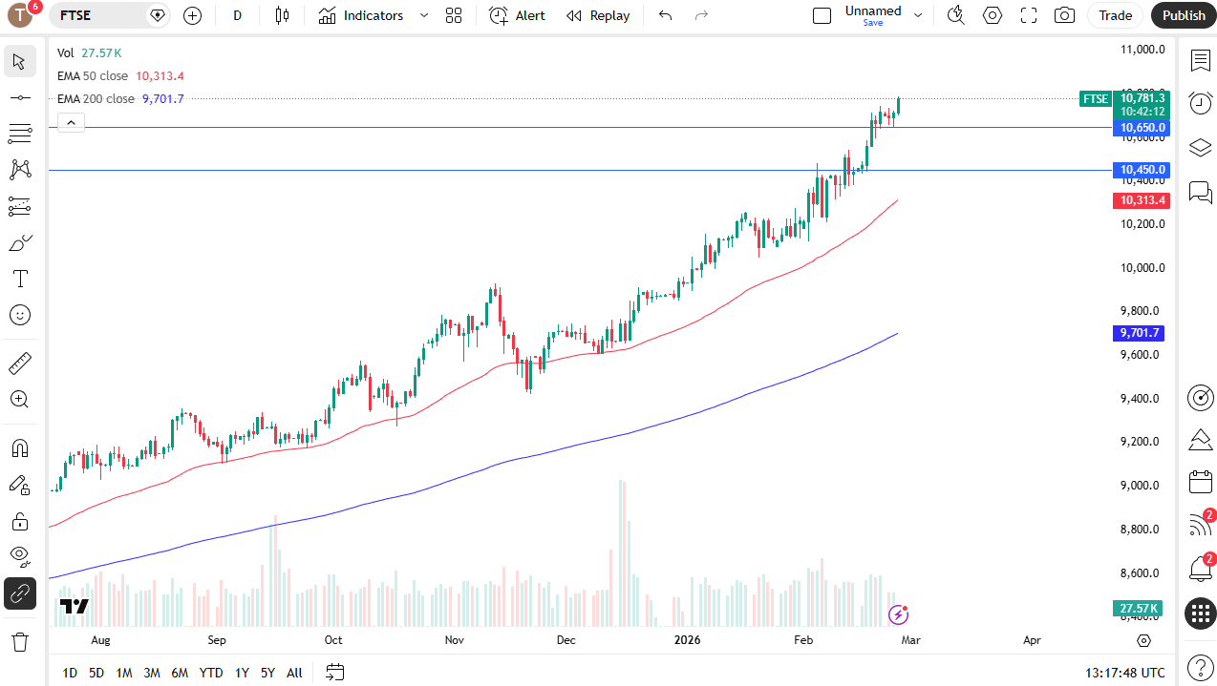Open indicator templates grid

click(x=454, y=15)
